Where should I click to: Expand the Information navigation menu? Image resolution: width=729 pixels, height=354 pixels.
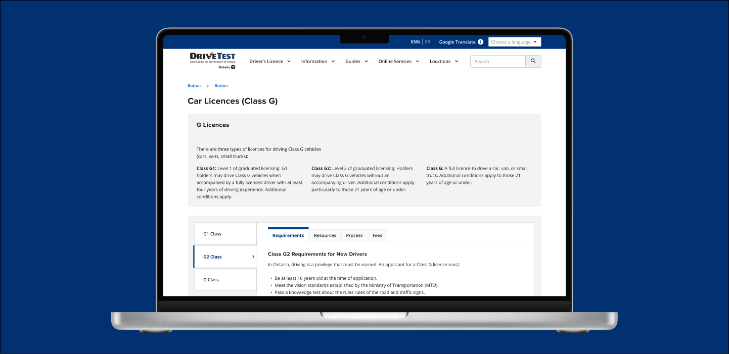pos(318,62)
